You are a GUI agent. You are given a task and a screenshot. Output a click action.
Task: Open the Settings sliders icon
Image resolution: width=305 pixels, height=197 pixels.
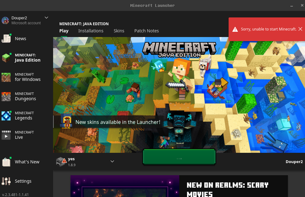click(x=6, y=181)
